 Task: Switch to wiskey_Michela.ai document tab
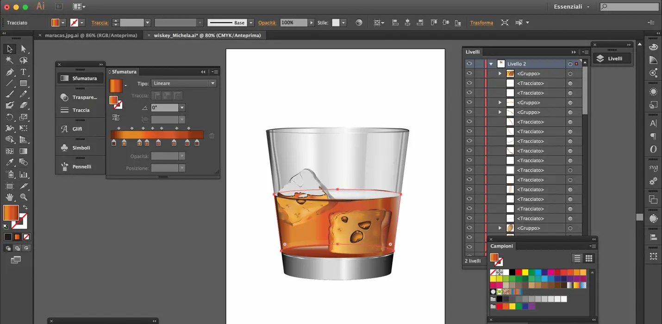207,35
